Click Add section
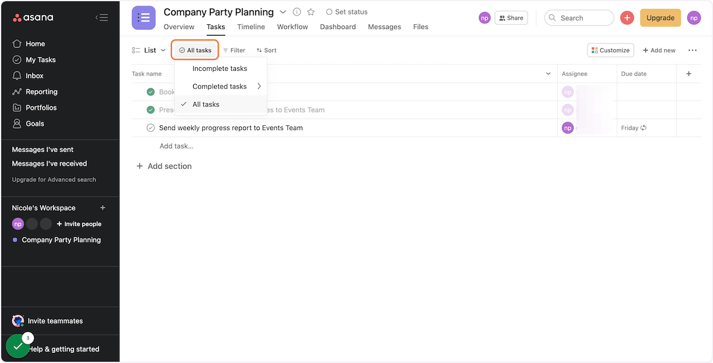The height and width of the screenshot is (363, 713). pyautogui.click(x=164, y=166)
